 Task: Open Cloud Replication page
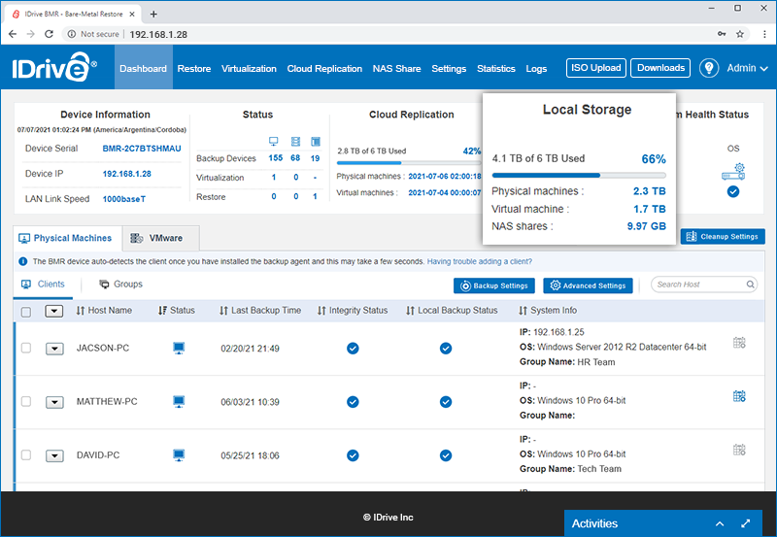pos(324,68)
